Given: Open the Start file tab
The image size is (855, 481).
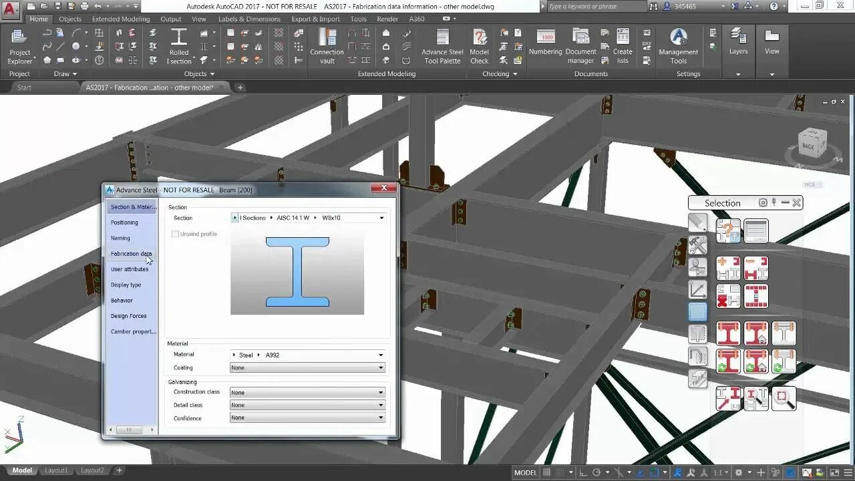Looking at the screenshot, I should [24, 88].
